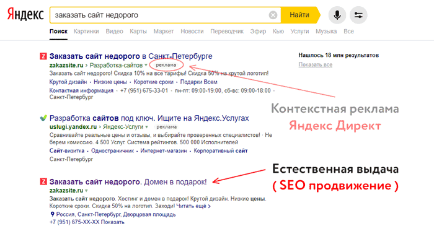Viewport: 434px width, 239px height.
Task: Open the Крутой дизайн sitelink
Action: pyautogui.click(x=68, y=82)
